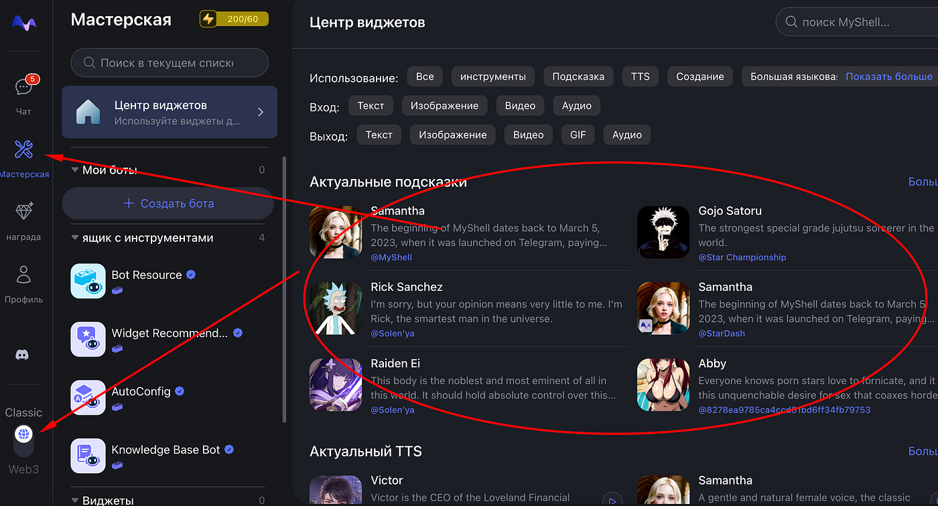Select the Создание usage filter
This screenshot has height=506, width=938.
pos(700,76)
